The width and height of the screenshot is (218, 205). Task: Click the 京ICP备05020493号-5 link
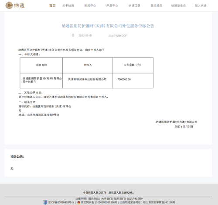tap(61, 202)
